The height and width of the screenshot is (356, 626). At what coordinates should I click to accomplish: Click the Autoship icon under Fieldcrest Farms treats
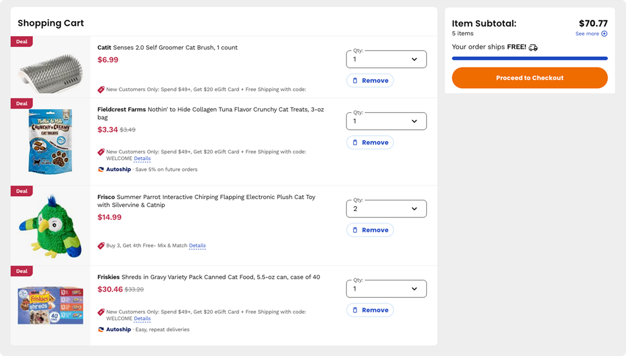point(101,169)
